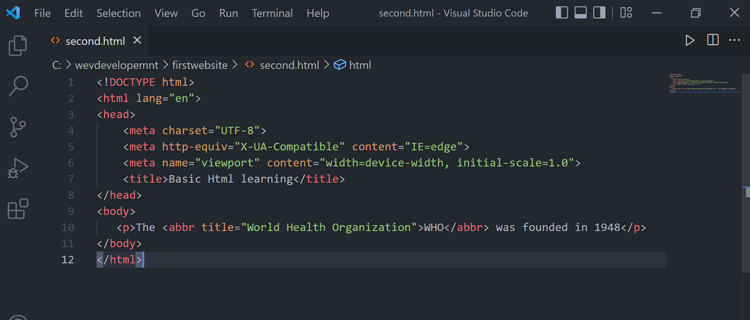The height and width of the screenshot is (320, 750).
Task: Open the Explorer view in activity bar
Action: pos(18,45)
